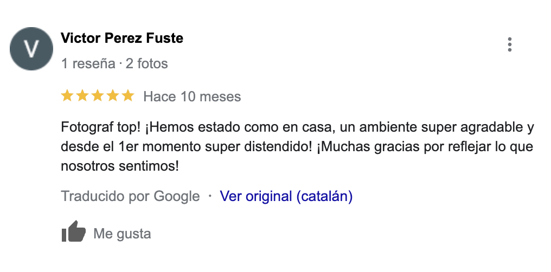Click the last line "nosotros sentimos!"

click(120, 166)
